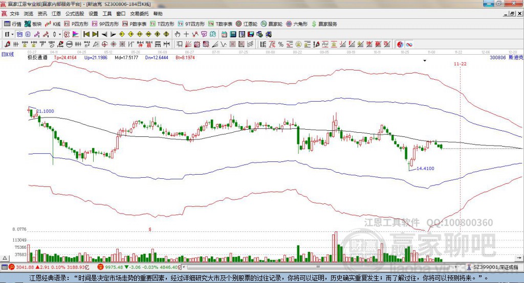
Task: Click the 日K线 label
Action: [8, 54]
